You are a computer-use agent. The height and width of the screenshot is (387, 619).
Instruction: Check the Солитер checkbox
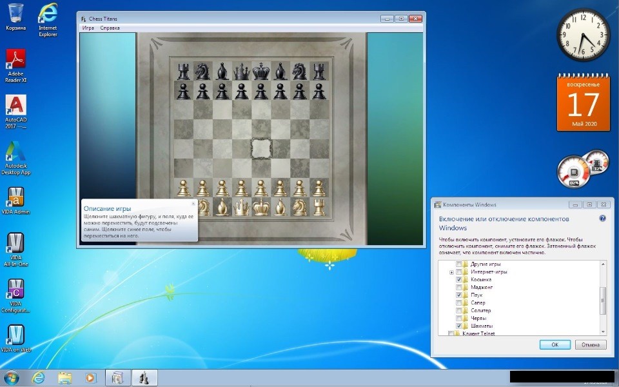458,310
